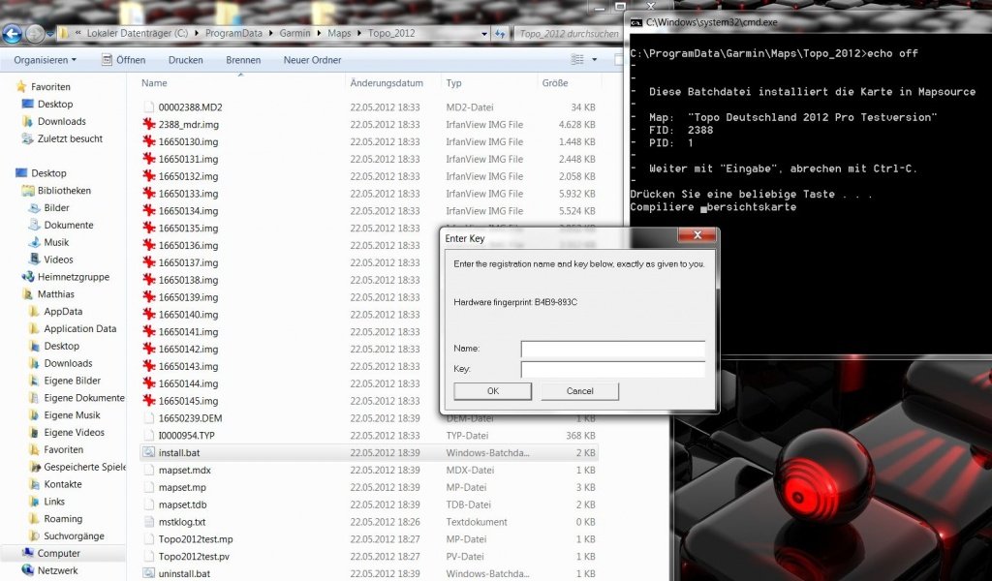Click the Gespeicherte Spiele folder icon
The image size is (992, 581).
click(35, 467)
